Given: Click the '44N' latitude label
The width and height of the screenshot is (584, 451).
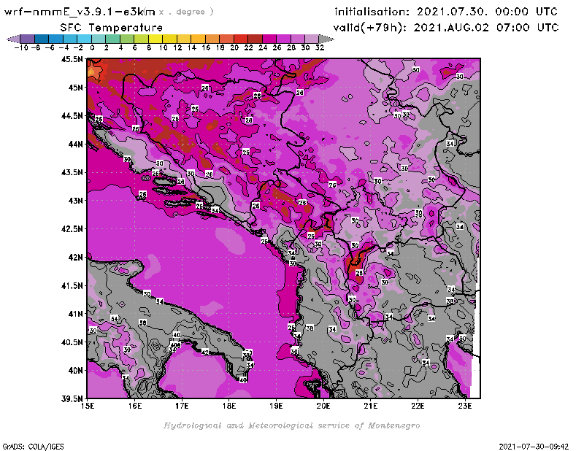Looking at the screenshot, I should point(76,144).
